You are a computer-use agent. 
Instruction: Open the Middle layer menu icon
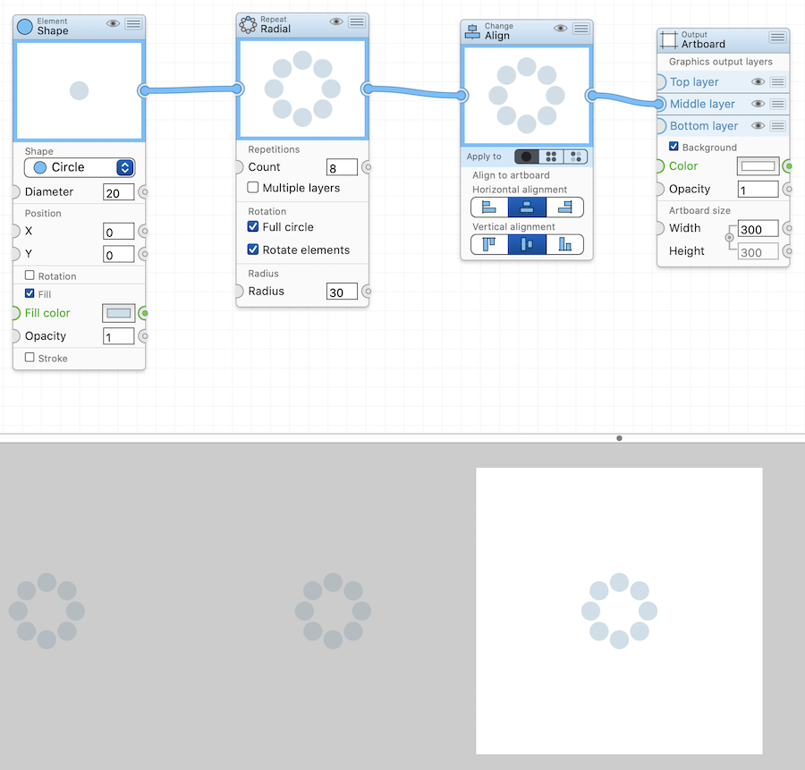pyautogui.click(x=777, y=104)
